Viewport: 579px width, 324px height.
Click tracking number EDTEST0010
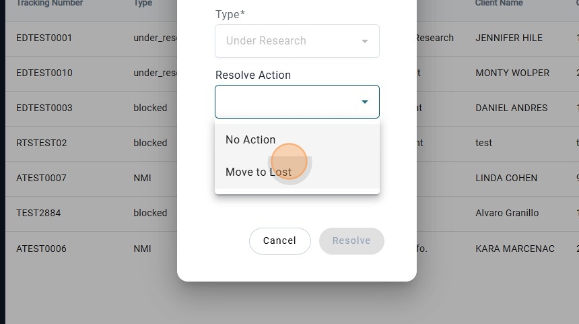pos(44,73)
